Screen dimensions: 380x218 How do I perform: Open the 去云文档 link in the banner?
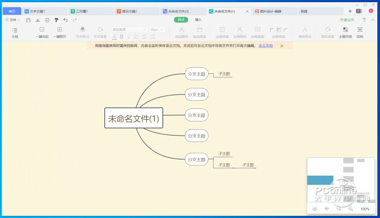point(266,46)
